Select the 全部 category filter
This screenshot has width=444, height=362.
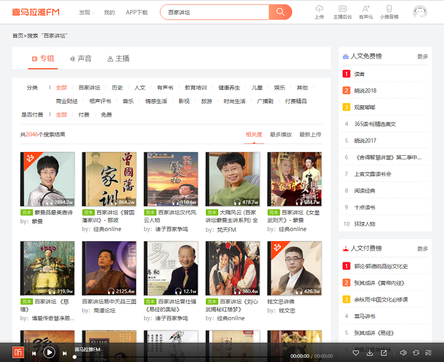click(62, 88)
